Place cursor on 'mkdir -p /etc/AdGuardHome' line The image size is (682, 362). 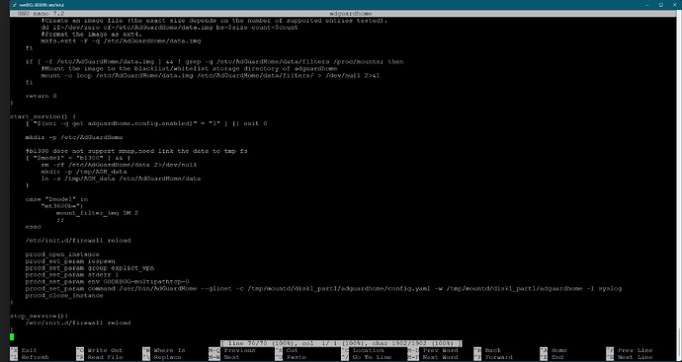click(74, 137)
